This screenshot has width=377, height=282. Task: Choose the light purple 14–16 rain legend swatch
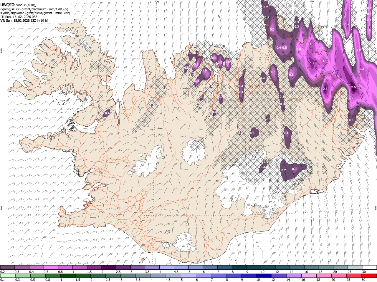coord(293,276)
